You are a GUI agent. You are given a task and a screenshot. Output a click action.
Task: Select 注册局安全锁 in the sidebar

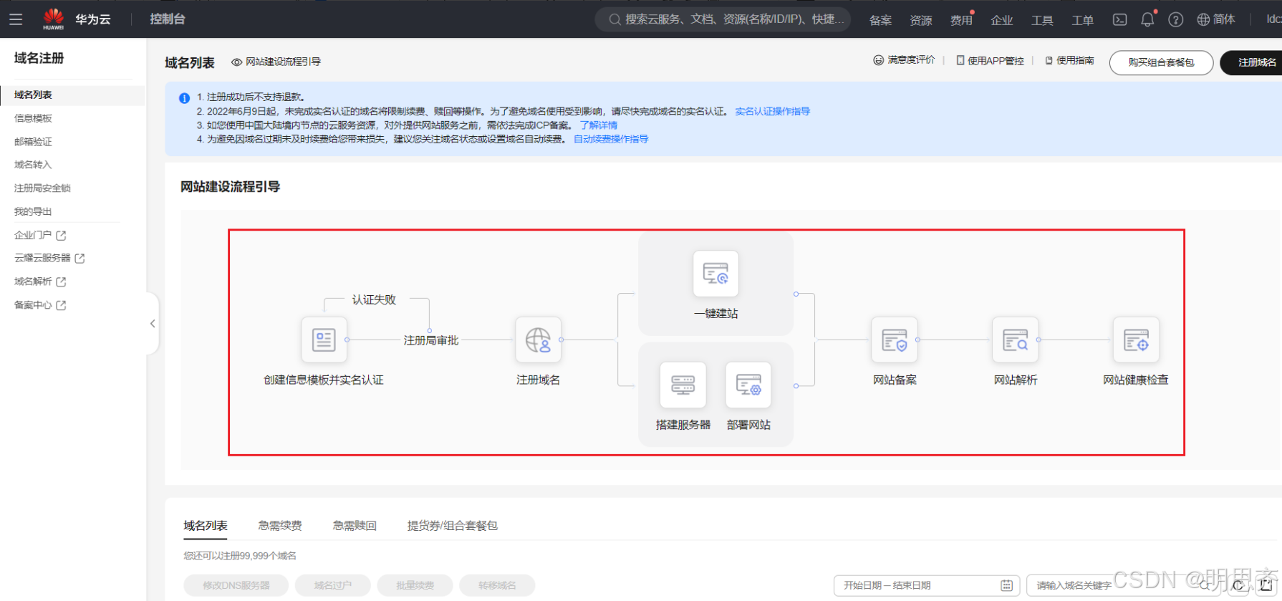[42, 188]
